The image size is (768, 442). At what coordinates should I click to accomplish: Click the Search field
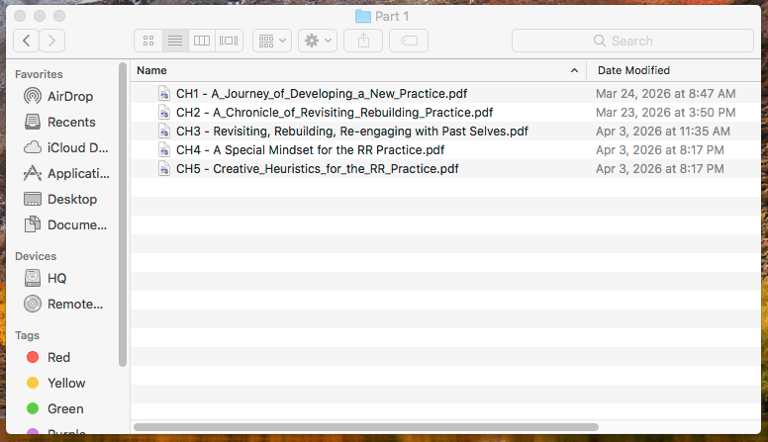(x=632, y=41)
